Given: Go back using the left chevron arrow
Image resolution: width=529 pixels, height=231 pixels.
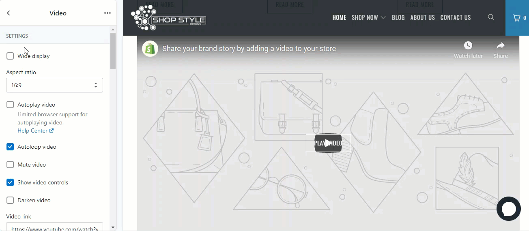Looking at the screenshot, I should pos(9,13).
